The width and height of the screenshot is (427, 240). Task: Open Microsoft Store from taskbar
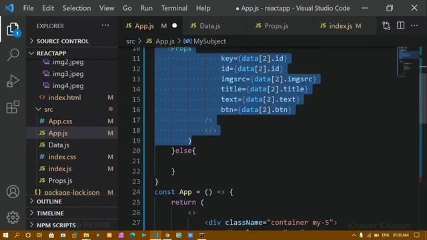[51, 235]
